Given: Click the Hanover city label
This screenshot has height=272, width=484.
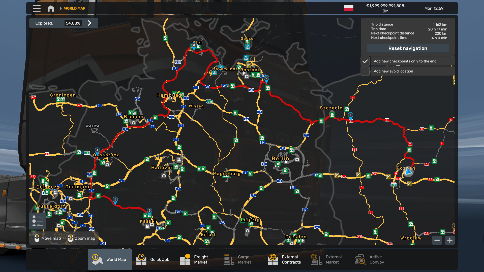Looking at the screenshot, I should (162, 167).
